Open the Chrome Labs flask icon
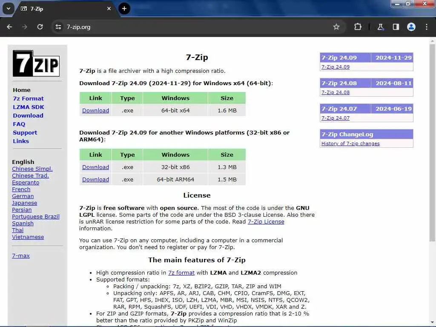The image size is (436, 327). (380, 27)
